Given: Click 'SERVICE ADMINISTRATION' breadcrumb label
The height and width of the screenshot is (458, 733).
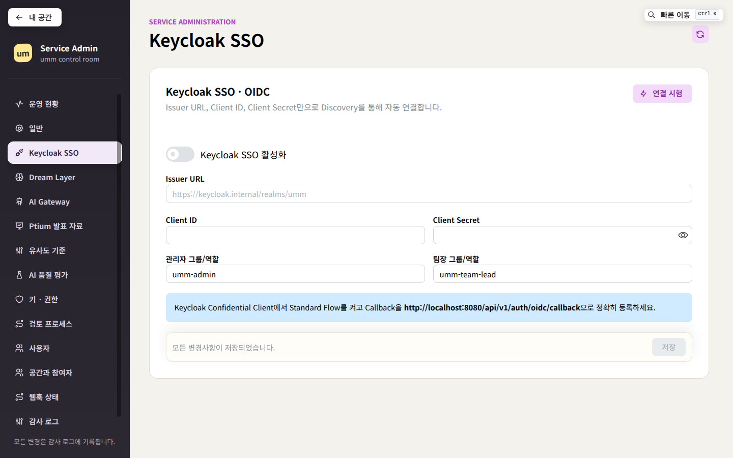Looking at the screenshot, I should click(x=192, y=22).
